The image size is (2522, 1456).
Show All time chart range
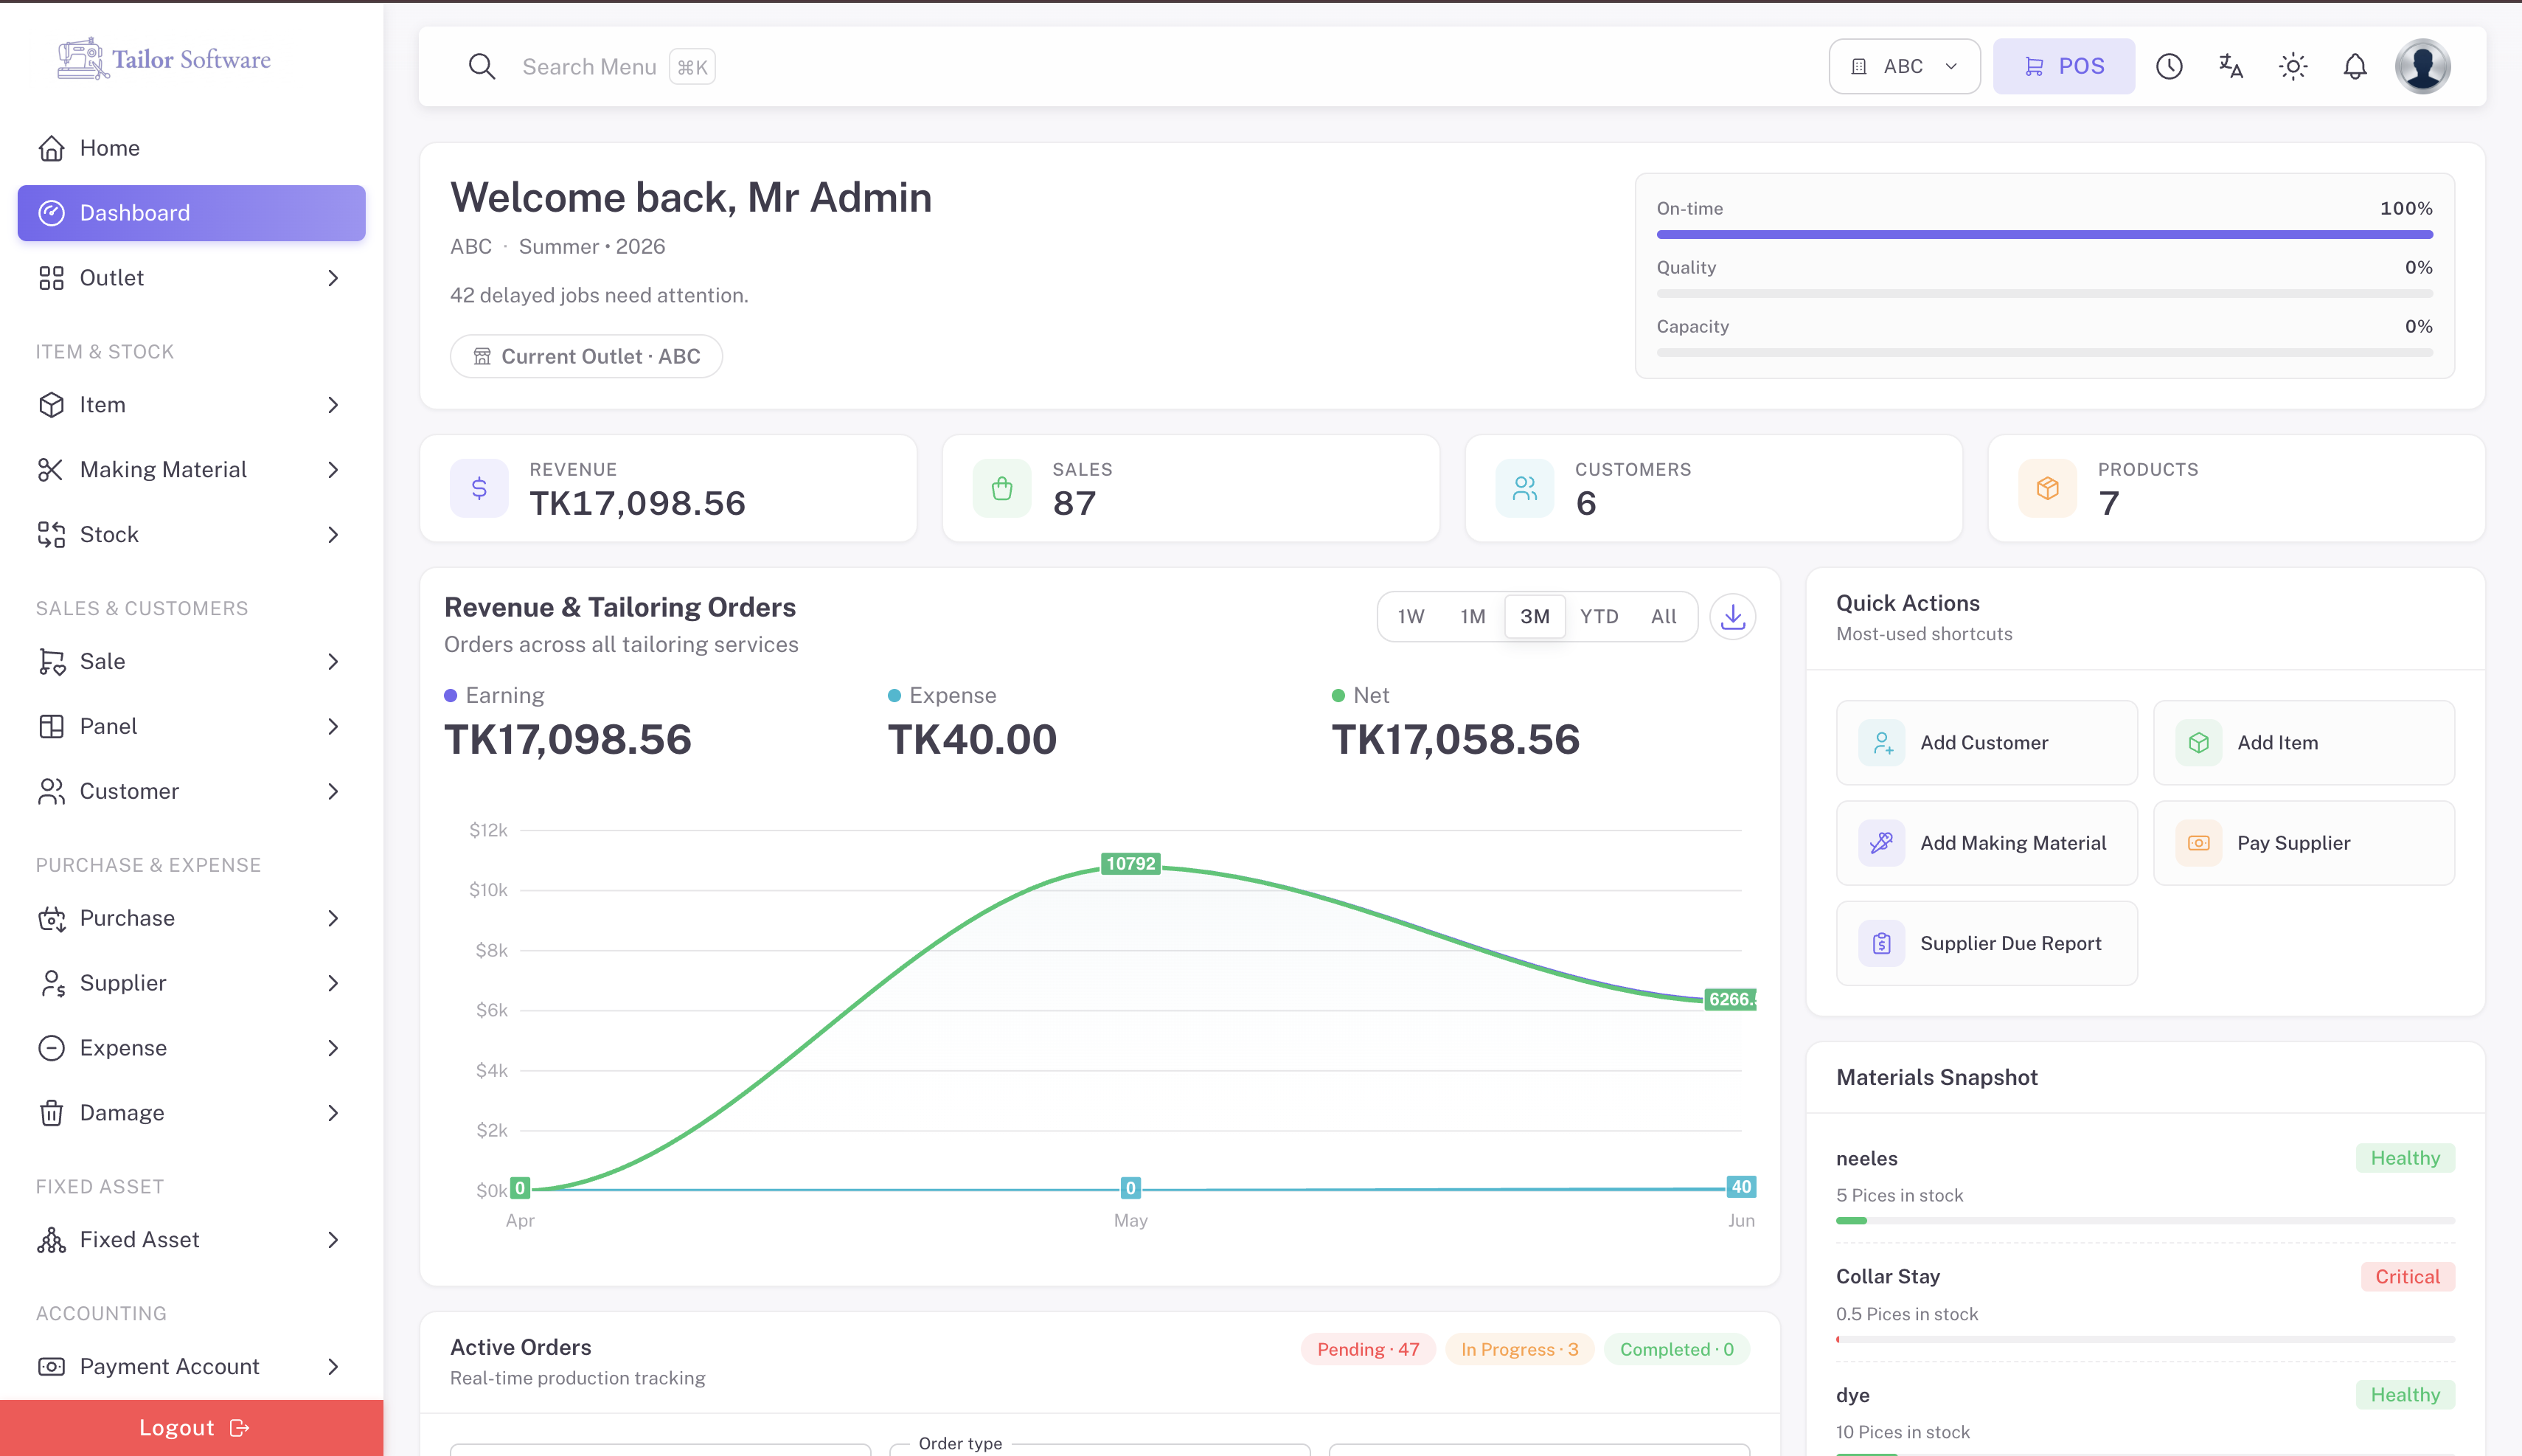tap(1664, 617)
